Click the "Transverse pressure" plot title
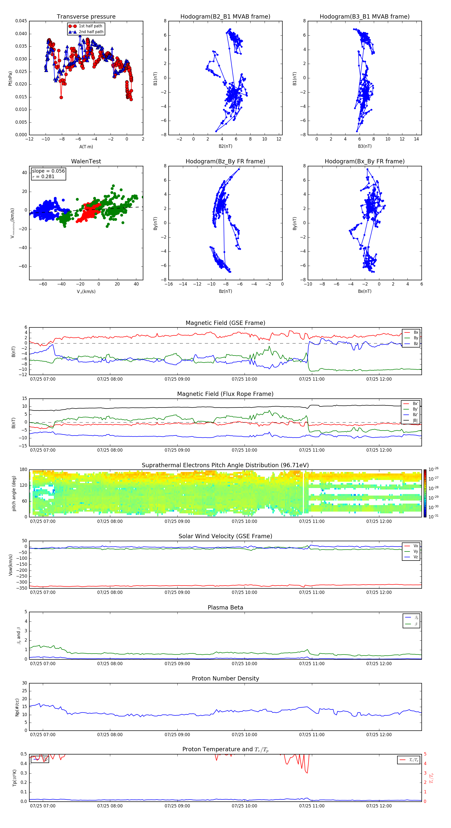The image size is (451, 828). 86,17
